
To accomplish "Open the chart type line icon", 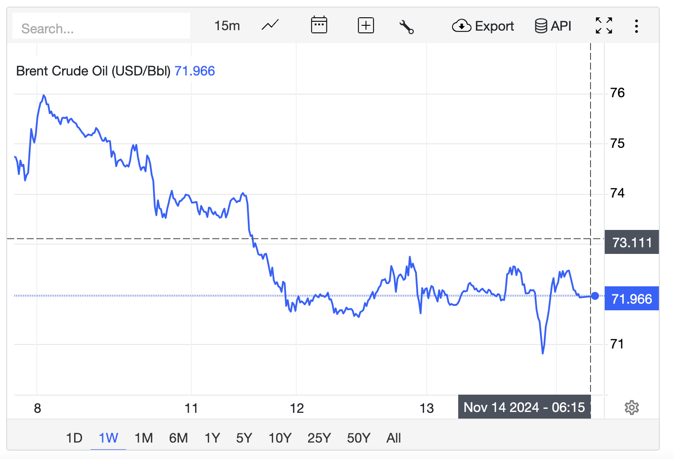I will coord(270,26).
